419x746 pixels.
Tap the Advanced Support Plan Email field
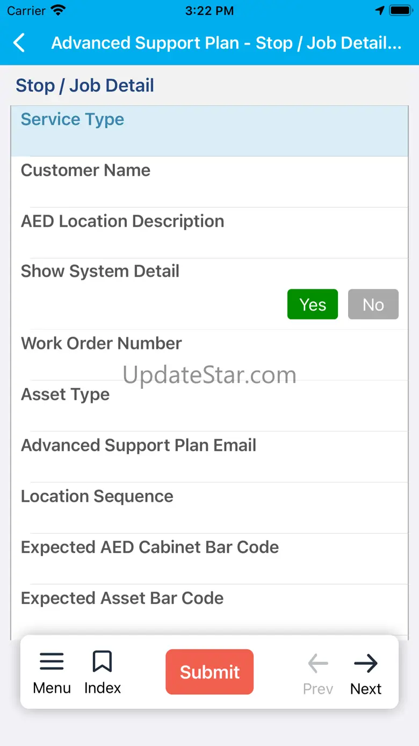coord(209,456)
